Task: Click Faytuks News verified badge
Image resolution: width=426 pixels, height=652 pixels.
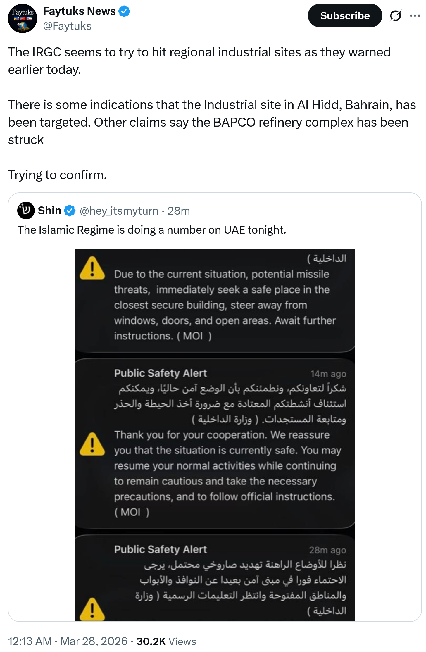Action: click(124, 11)
